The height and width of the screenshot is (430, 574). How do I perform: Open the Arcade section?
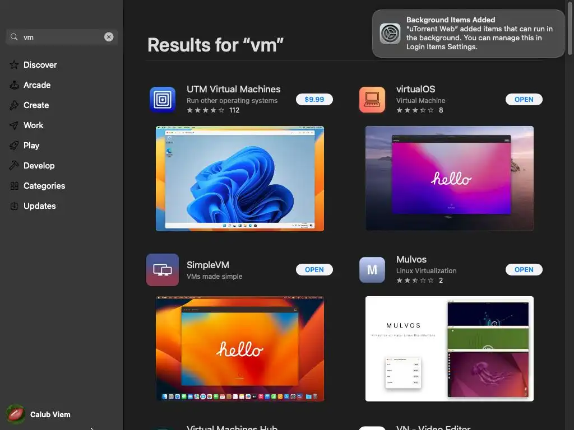click(x=37, y=85)
